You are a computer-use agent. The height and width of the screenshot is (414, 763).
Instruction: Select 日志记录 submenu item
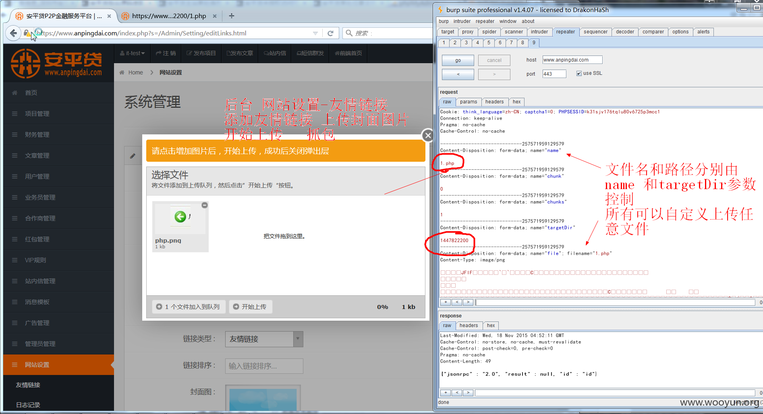[x=28, y=405]
